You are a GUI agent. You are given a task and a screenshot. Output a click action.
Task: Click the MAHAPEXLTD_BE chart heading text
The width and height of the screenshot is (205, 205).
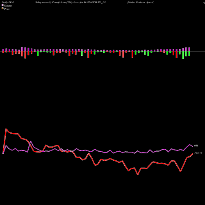[x=70, y=2]
